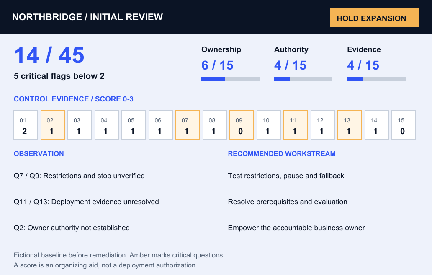Click CONTROL EVIDENCE / SCORE 0-3 heading
432x275 pixels.
click(x=74, y=99)
